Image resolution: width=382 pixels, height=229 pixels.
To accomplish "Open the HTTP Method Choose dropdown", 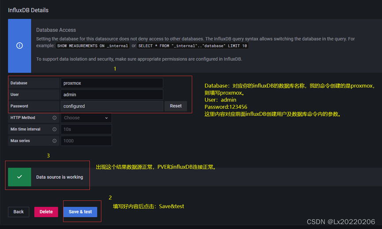I will [86, 118].
